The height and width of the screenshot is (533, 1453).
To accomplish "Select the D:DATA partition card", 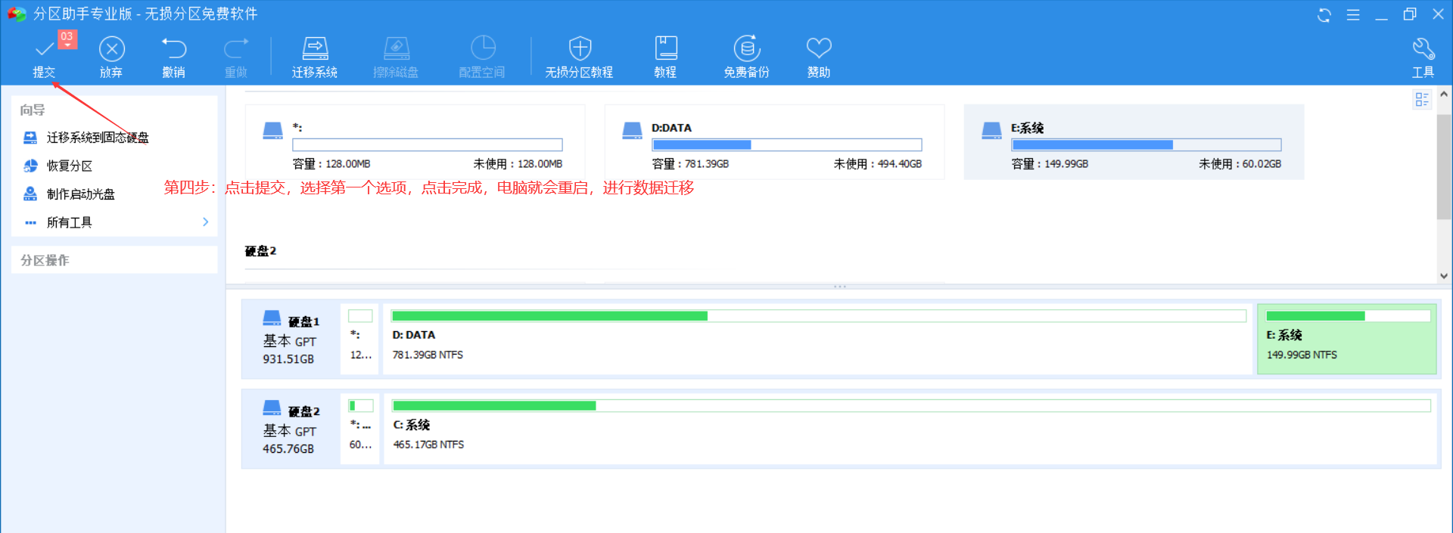I will click(774, 142).
